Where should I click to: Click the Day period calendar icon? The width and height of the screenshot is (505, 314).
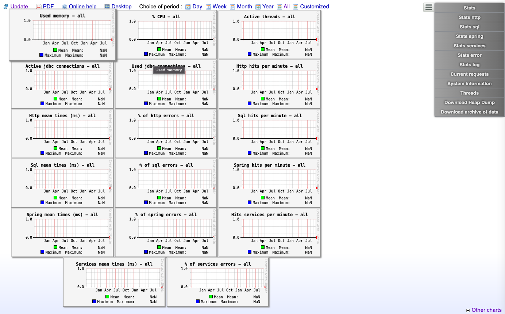tap(187, 7)
